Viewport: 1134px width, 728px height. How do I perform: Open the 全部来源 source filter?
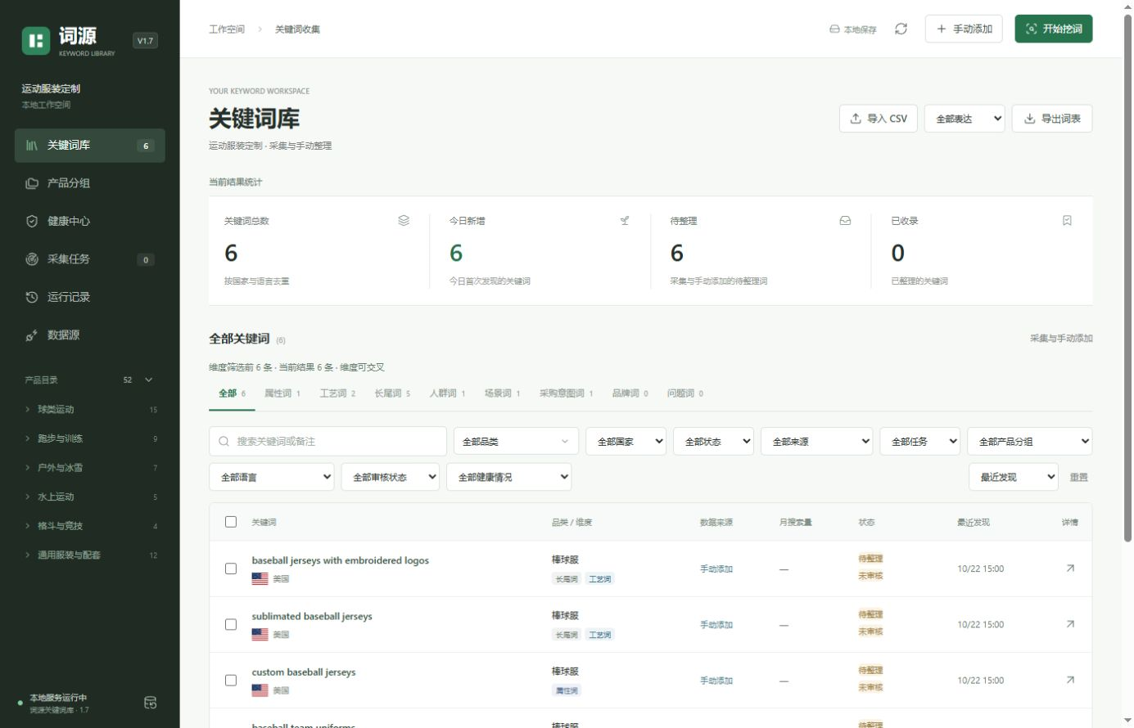(x=816, y=442)
